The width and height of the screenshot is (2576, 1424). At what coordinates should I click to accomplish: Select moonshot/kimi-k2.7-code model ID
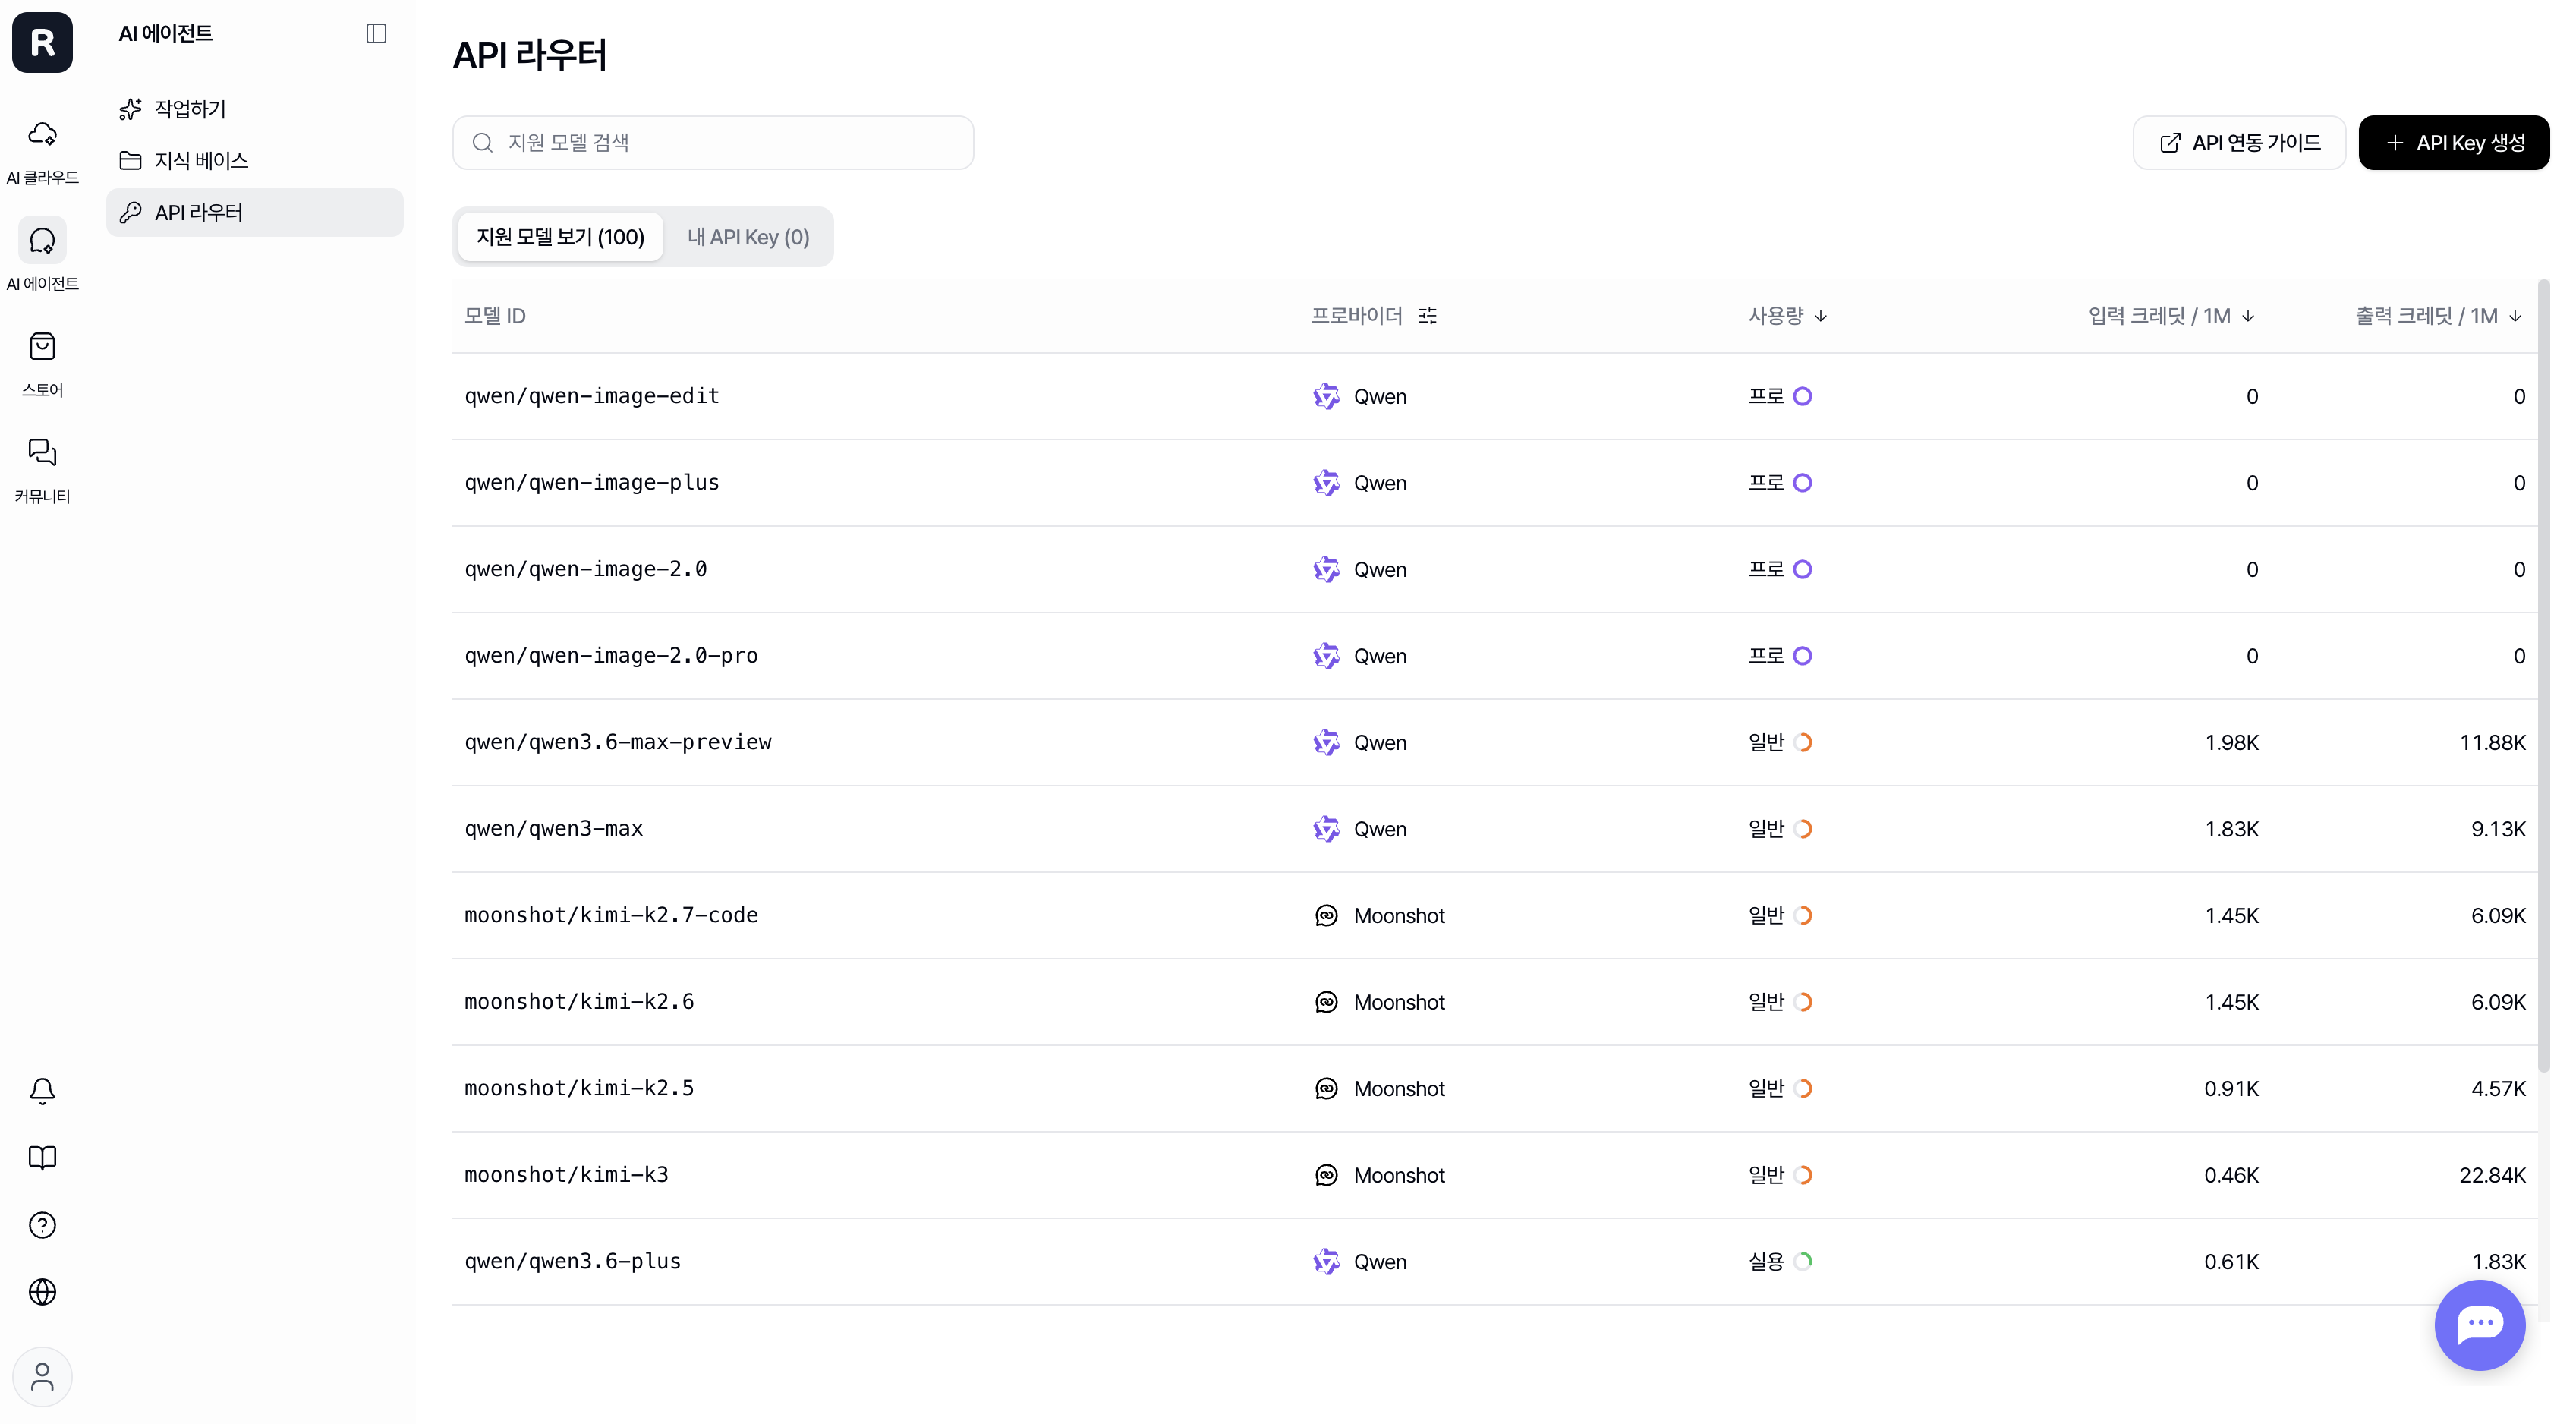tap(611, 915)
